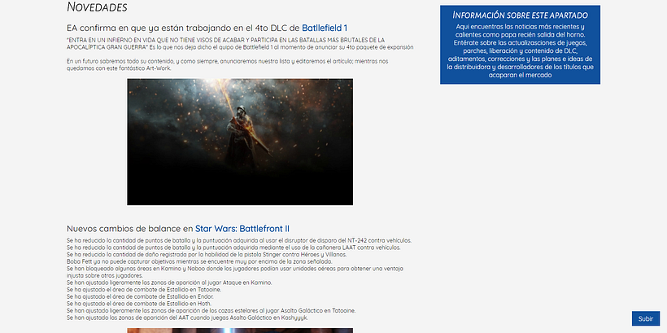Select the Novedades heading
The image size is (667, 333).
tap(97, 7)
